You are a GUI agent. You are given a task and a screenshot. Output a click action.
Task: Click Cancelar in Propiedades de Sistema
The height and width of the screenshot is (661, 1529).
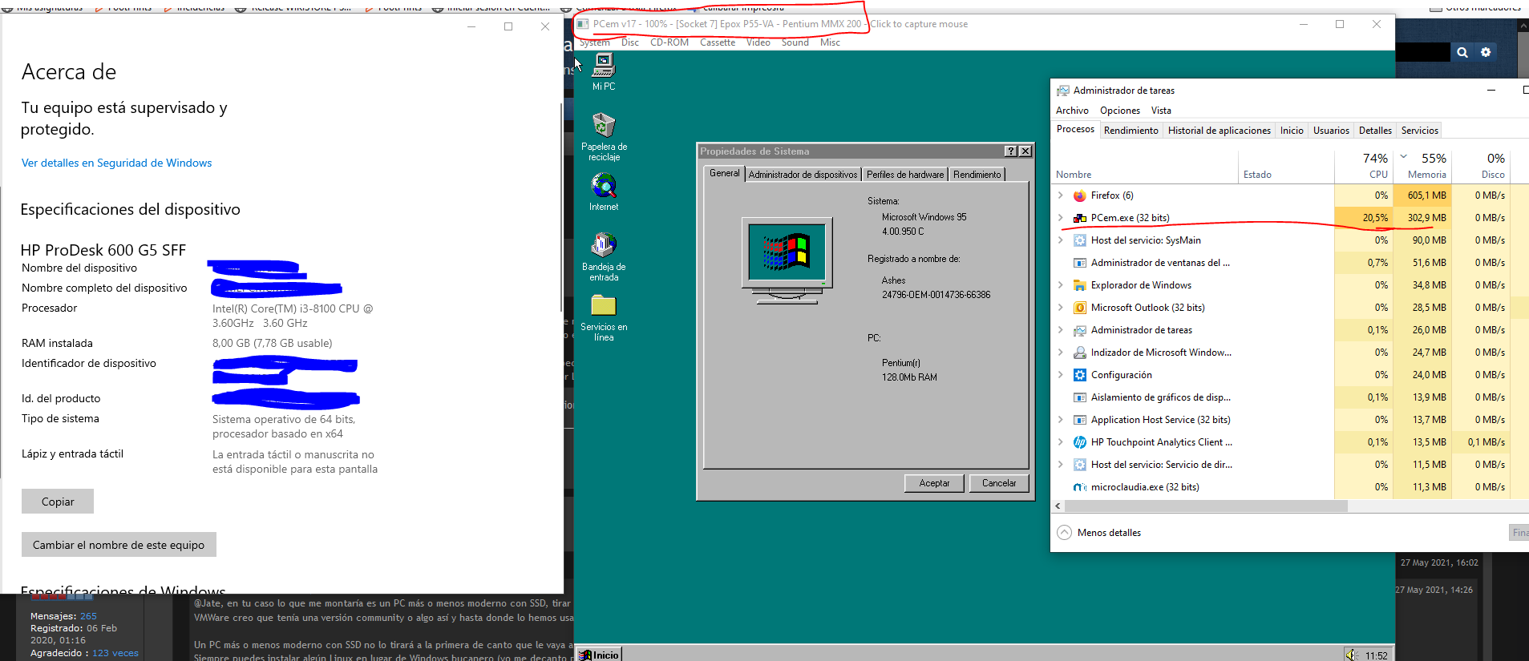coord(999,483)
